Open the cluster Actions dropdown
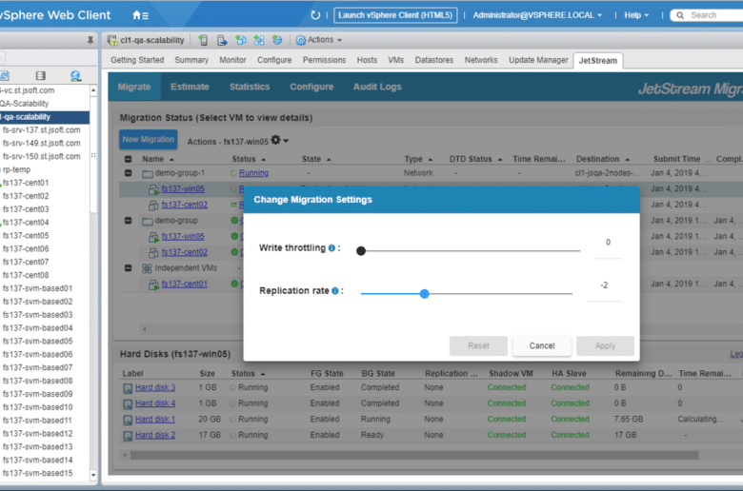This screenshot has width=743, height=491. 324,40
